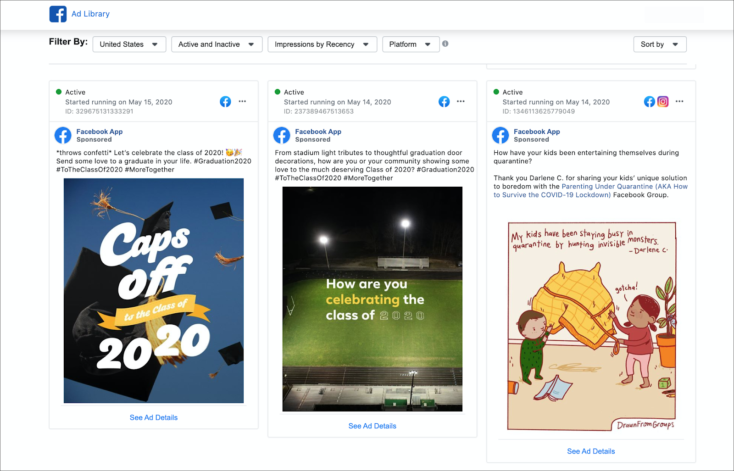Open Facebook App page name on stadium ad
734x471 pixels.
point(318,132)
